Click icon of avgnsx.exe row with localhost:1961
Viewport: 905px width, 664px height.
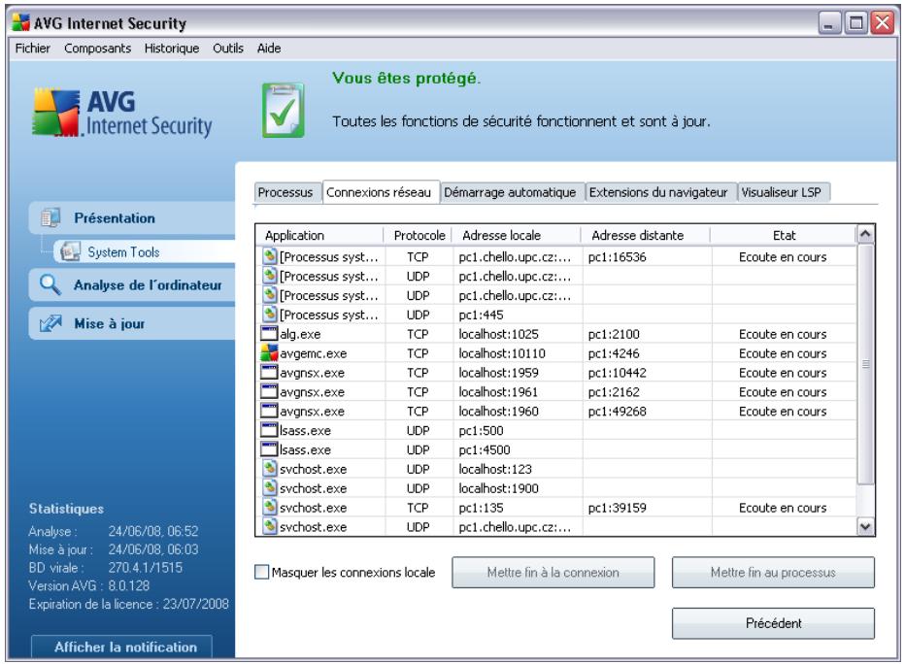point(269,391)
